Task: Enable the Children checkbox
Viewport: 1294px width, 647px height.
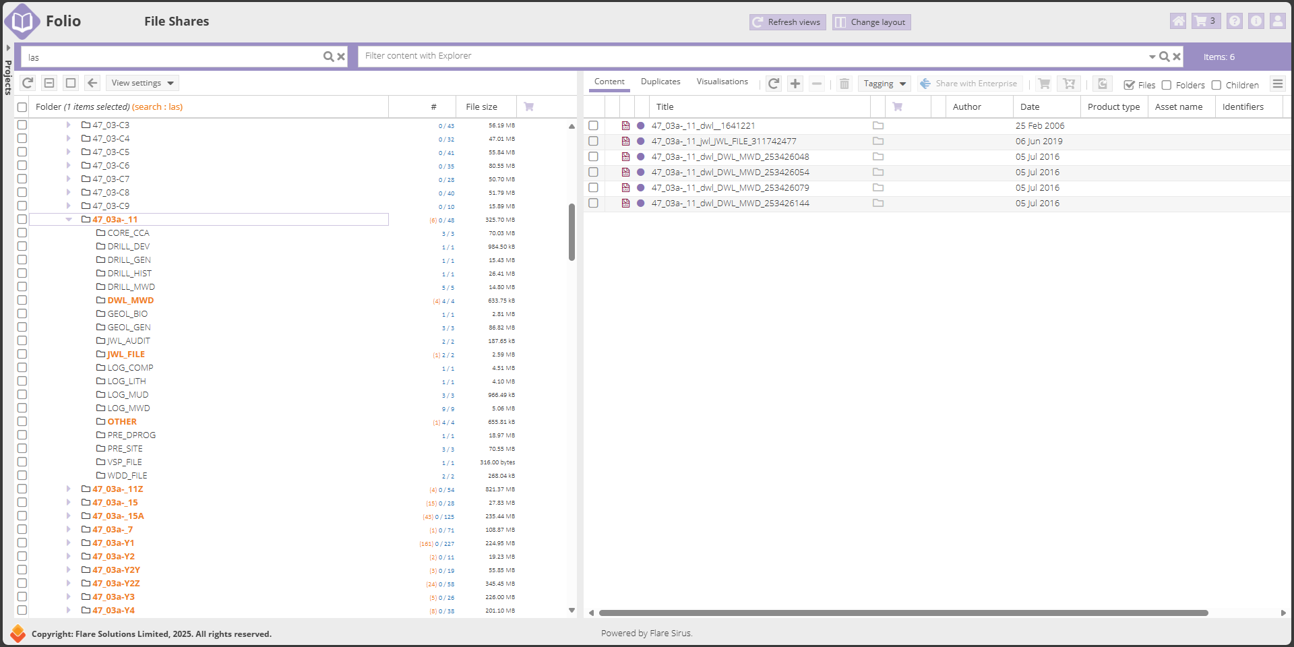Action: 1216,85
